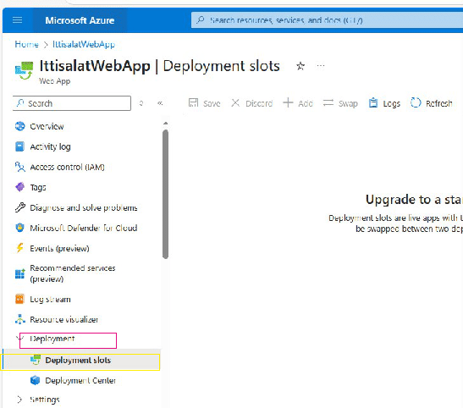The height and width of the screenshot is (408, 463).
Task: Click the Overview globe icon
Action: point(19,126)
